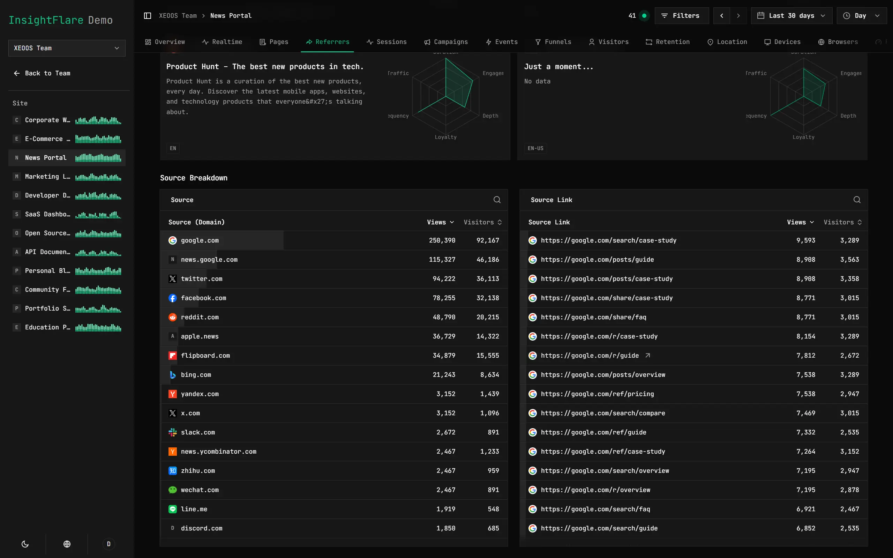Select Marketing L… site in sidebar
This screenshot has width=893, height=558.
pos(67,177)
